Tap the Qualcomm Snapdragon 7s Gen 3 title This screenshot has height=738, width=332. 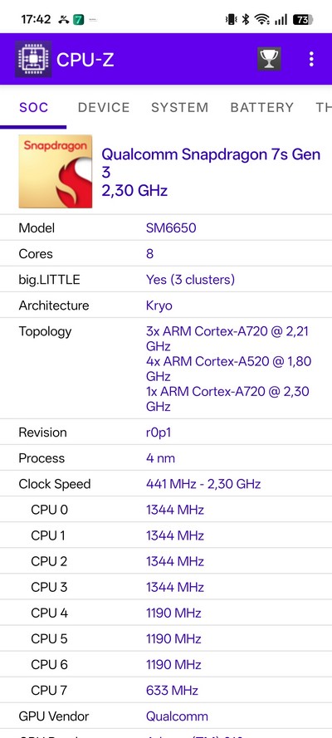pos(211,173)
